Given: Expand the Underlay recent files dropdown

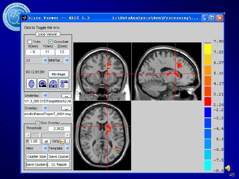Looking at the screenshot, I should point(45,95).
